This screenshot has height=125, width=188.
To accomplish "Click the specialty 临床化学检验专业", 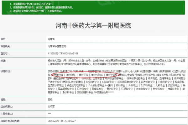I will 136,78.
